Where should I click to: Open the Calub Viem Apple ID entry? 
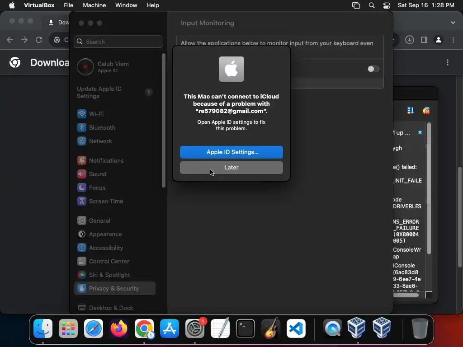(104, 67)
